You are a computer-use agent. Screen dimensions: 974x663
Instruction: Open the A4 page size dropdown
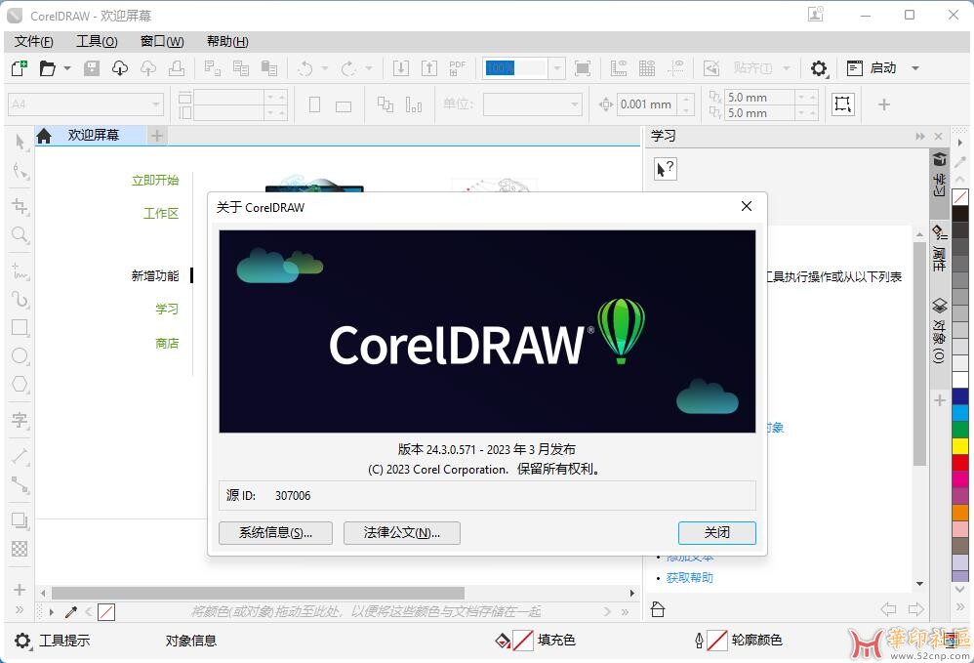pyautogui.click(x=156, y=104)
